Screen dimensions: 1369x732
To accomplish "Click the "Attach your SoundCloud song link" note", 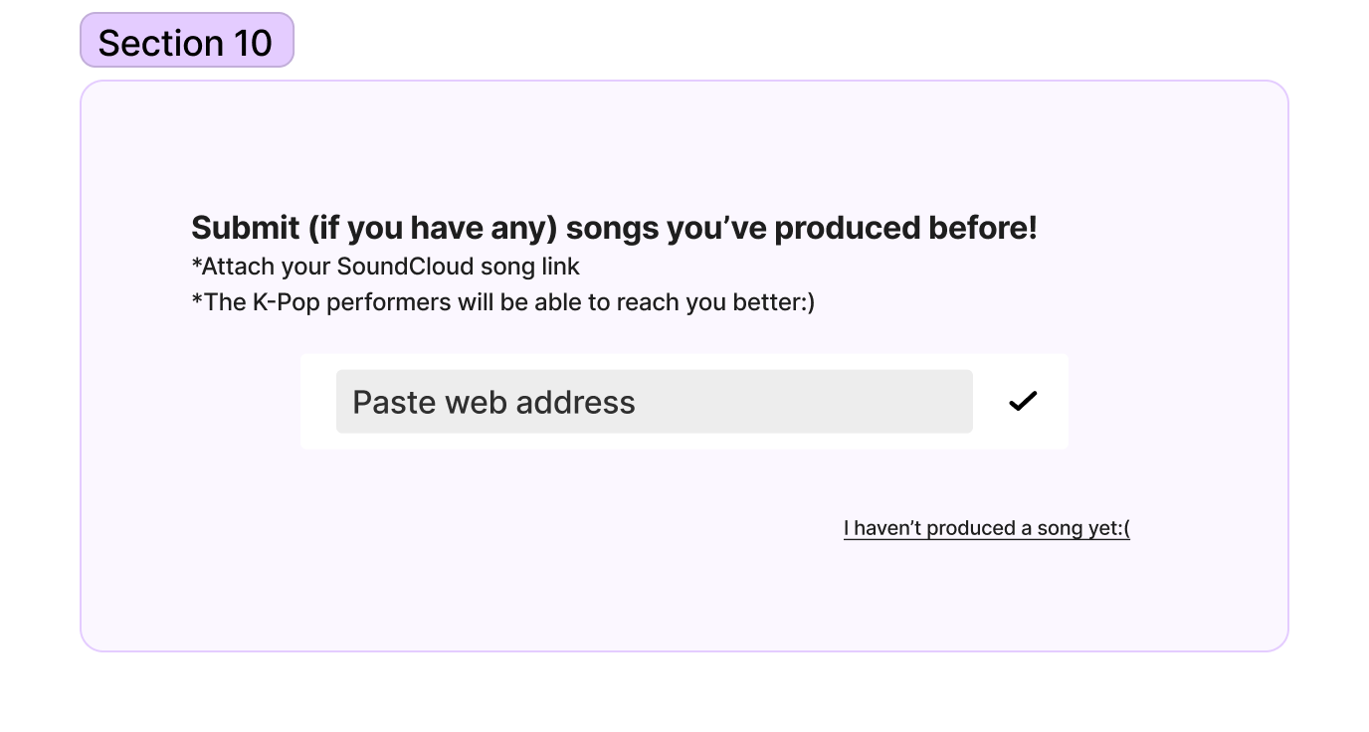I will [x=385, y=267].
